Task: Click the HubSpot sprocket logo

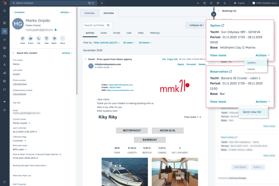Action: point(4,3)
